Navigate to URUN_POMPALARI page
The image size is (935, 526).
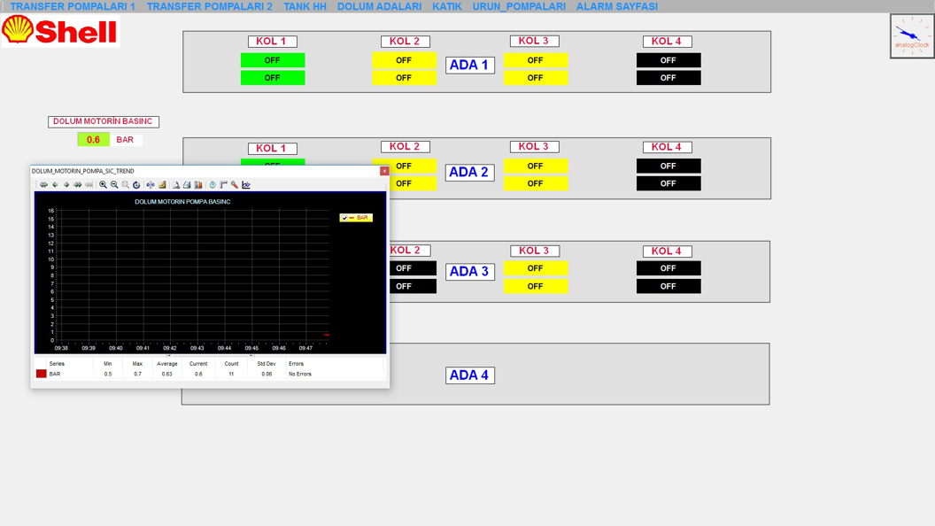pos(519,6)
